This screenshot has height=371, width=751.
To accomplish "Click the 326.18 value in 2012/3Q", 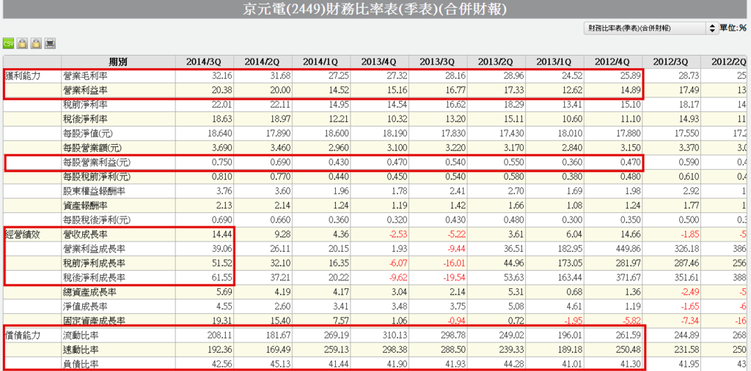I will (x=688, y=249).
